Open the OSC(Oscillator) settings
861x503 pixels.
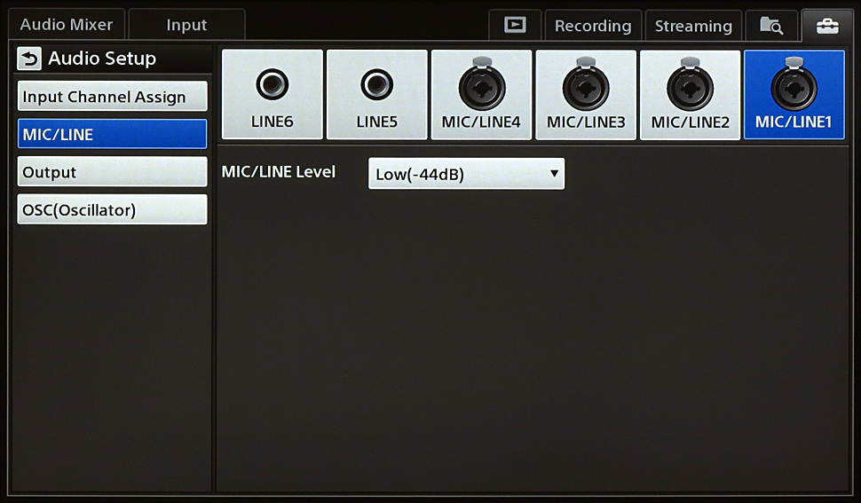(x=112, y=210)
